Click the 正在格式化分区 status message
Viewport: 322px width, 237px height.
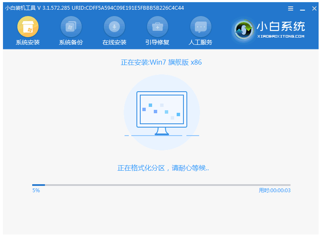pos(163,168)
